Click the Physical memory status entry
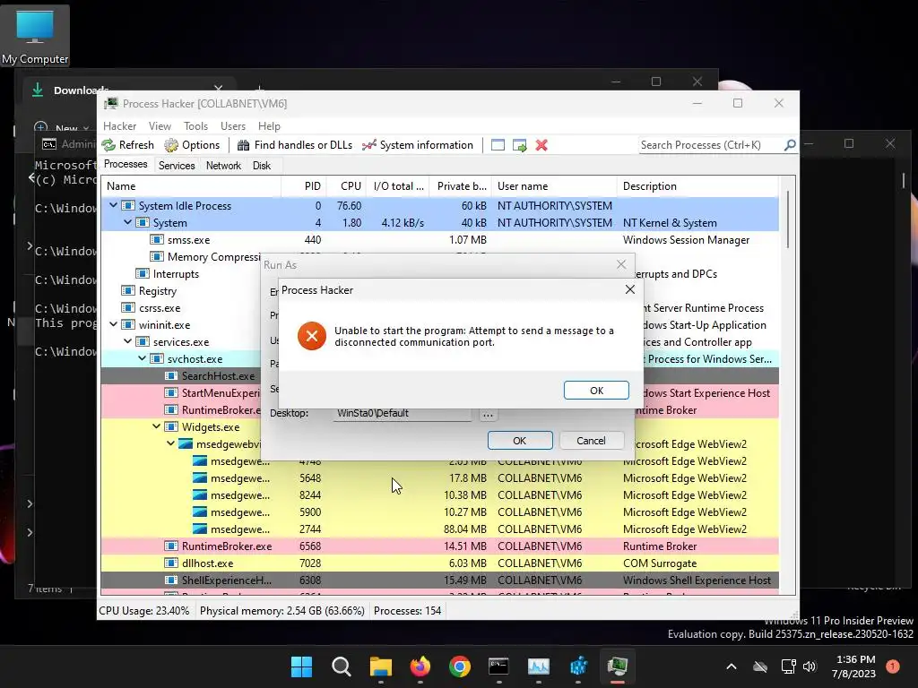The height and width of the screenshot is (688, 918). pyautogui.click(x=281, y=611)
